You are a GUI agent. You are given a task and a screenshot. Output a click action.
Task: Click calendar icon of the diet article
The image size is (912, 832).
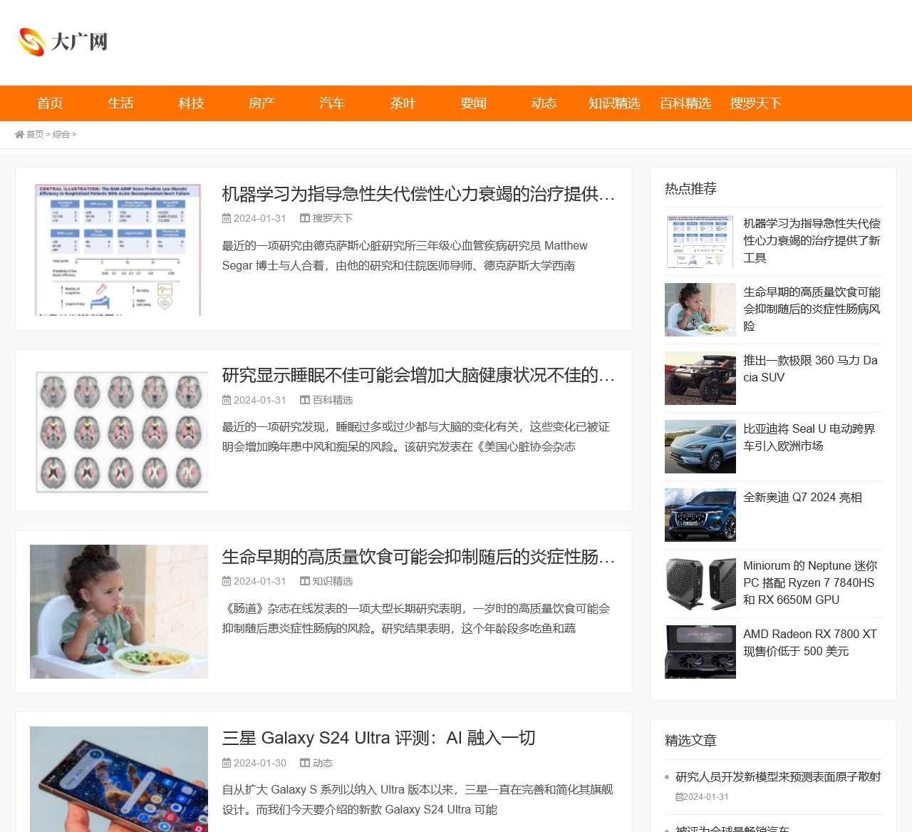pyautogui.click(x=227, y=581)
